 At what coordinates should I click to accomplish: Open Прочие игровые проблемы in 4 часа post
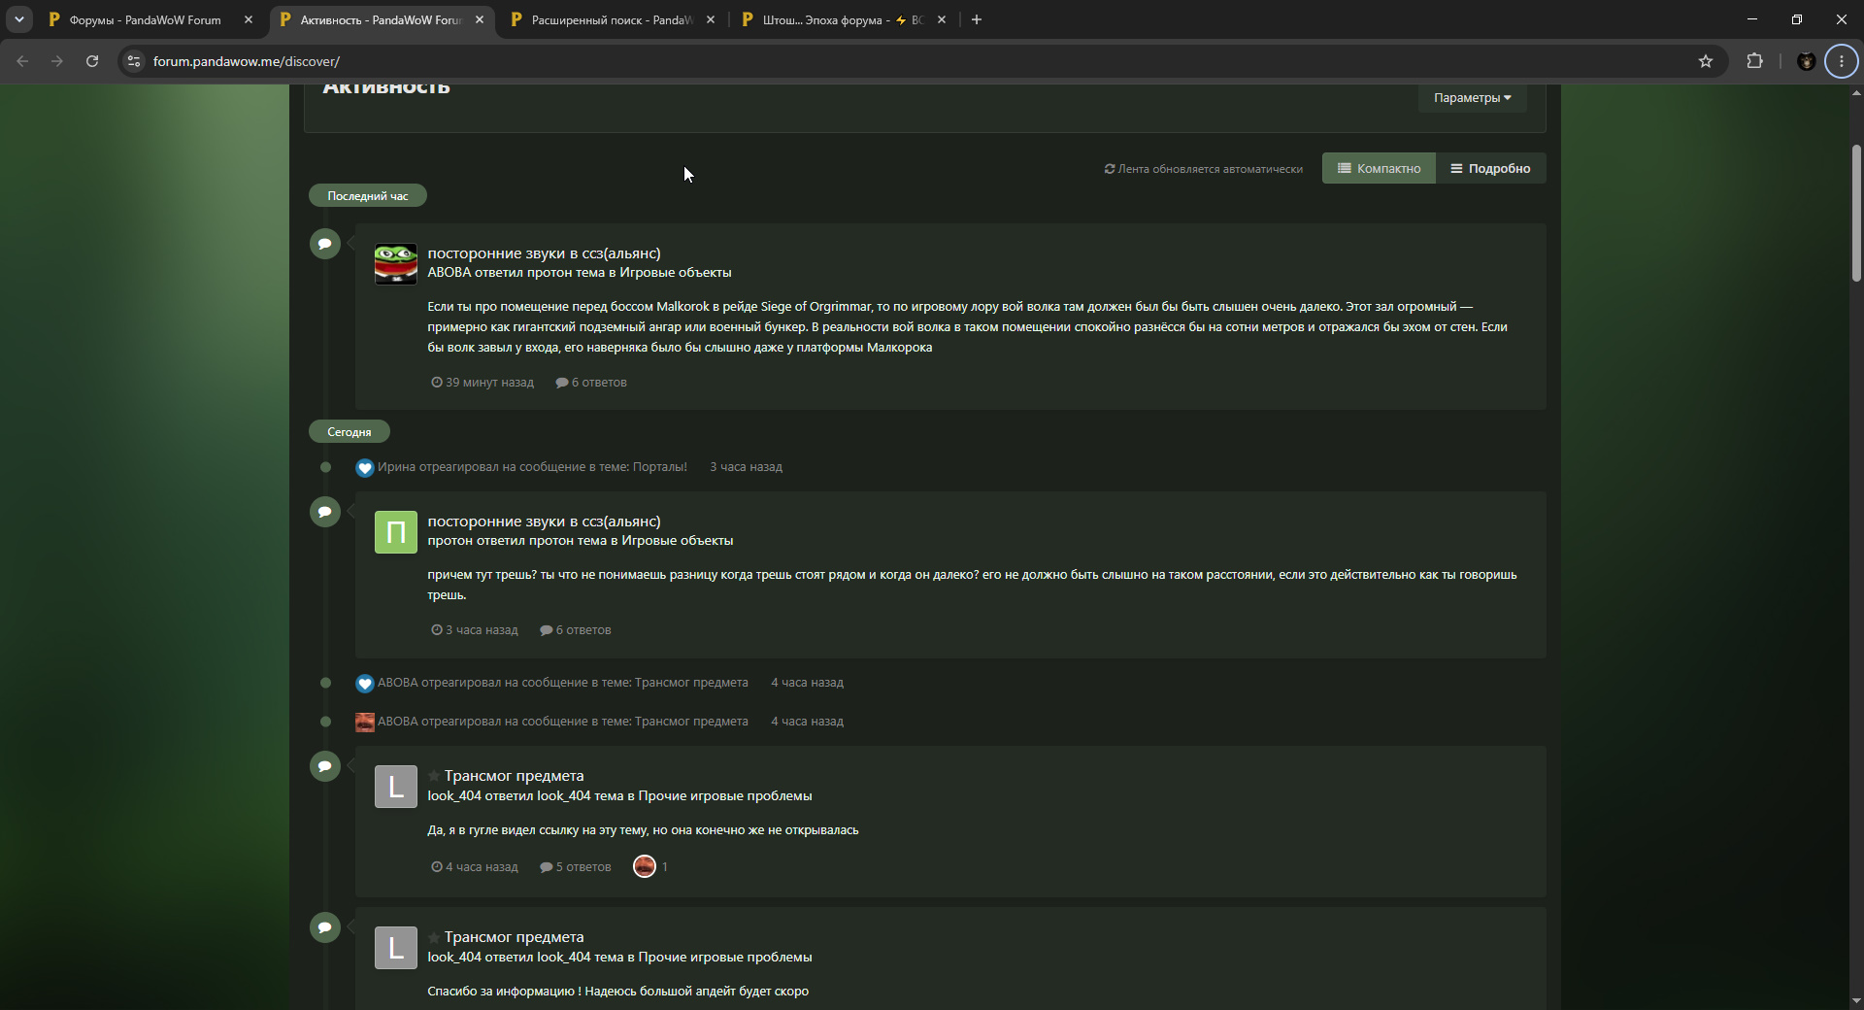[x=725, y=796]
